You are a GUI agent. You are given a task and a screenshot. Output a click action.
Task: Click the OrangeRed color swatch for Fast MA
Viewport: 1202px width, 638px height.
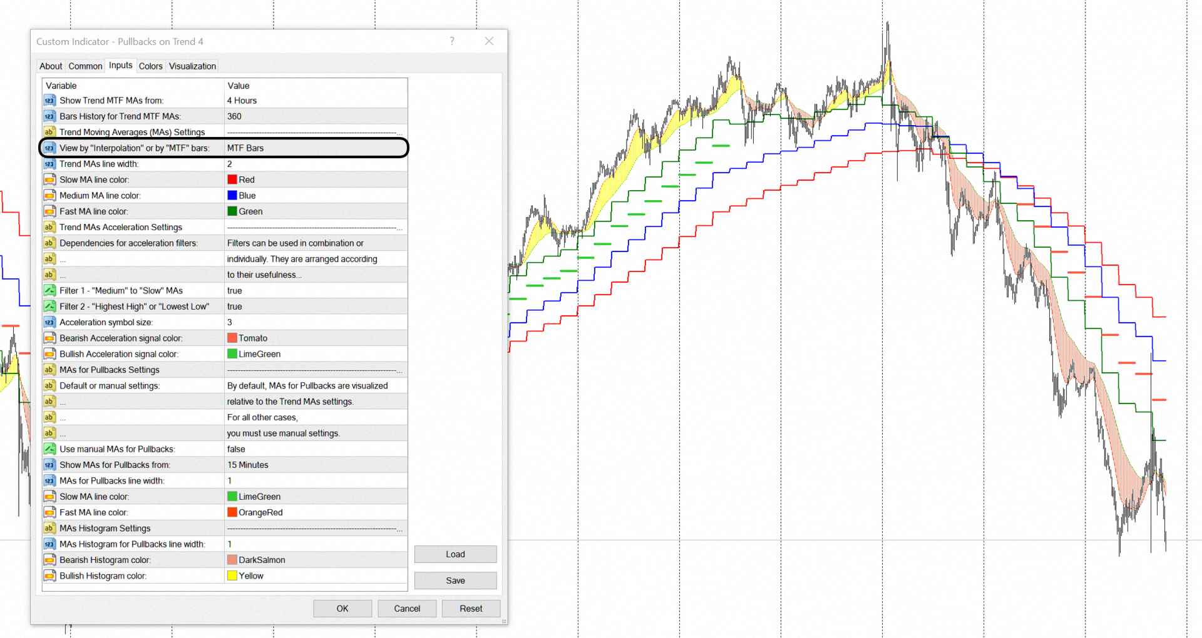point(232,512)
